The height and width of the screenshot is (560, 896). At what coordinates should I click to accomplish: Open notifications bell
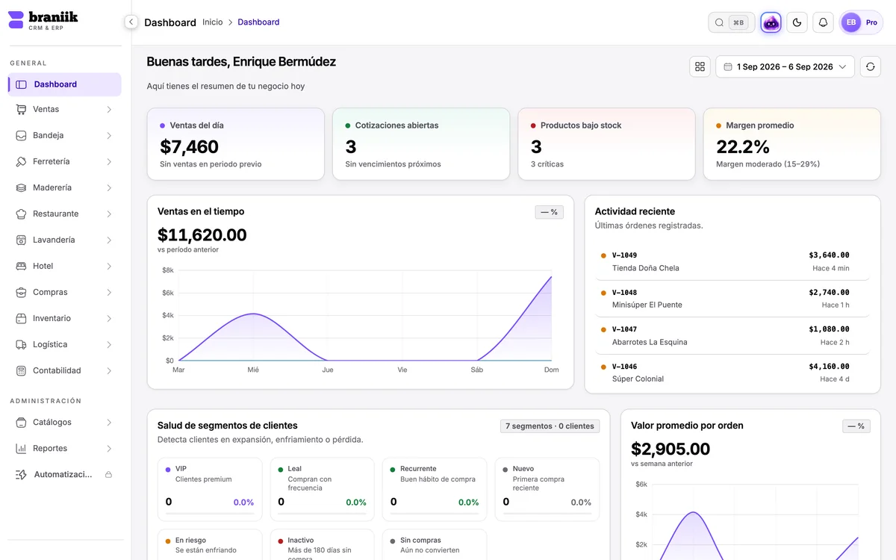click(823, 22)
